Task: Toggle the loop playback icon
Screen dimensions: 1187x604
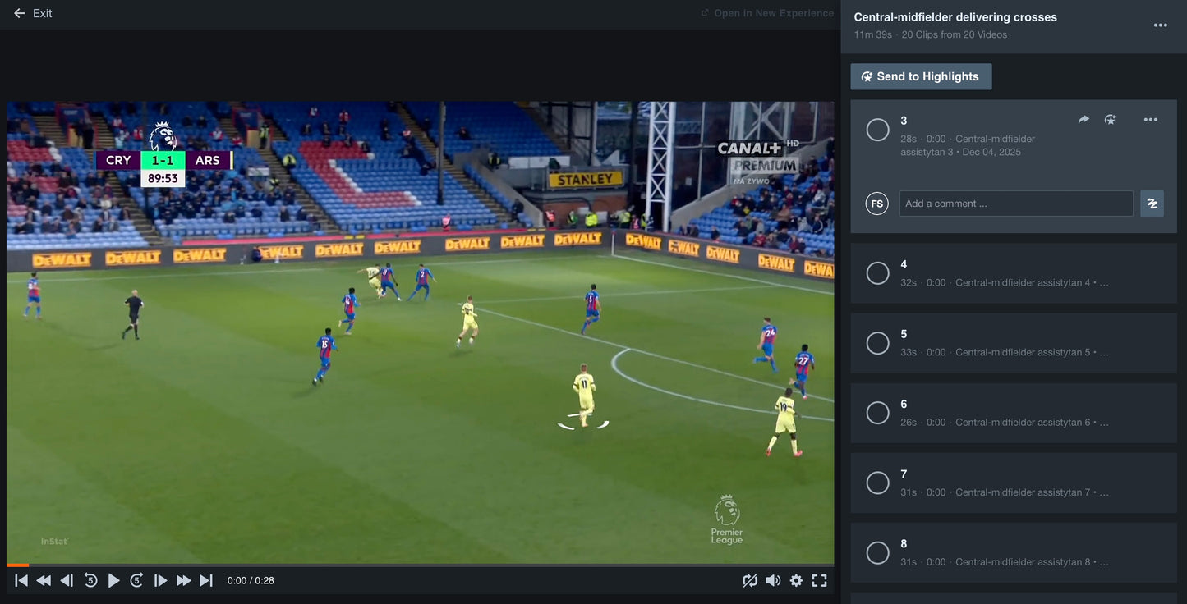Action: (x=750, y=580)
